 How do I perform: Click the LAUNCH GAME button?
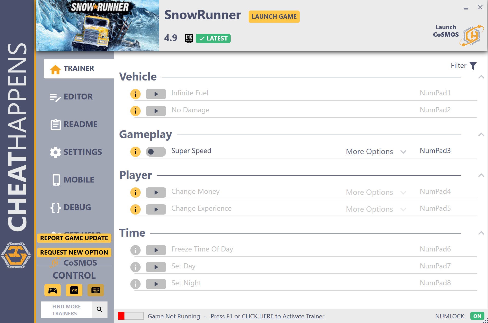pos(274,17)
